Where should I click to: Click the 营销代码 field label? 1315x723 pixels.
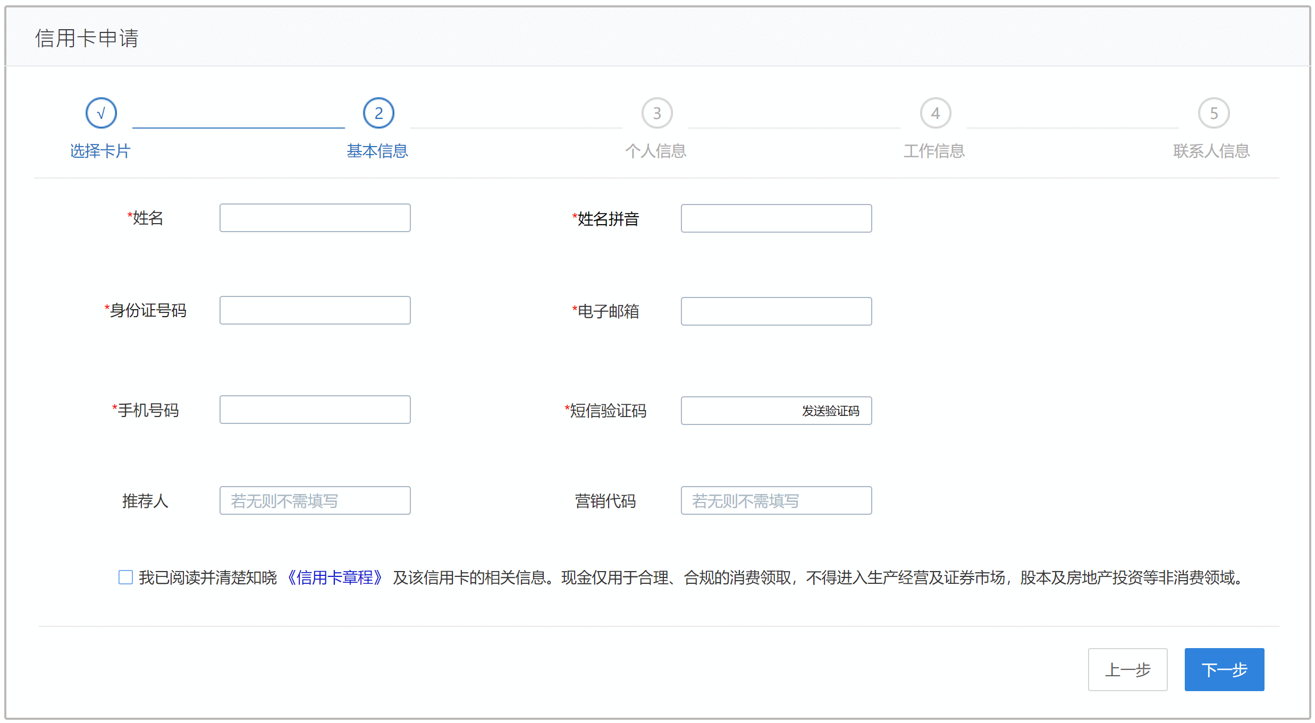[x=605, y=501]
